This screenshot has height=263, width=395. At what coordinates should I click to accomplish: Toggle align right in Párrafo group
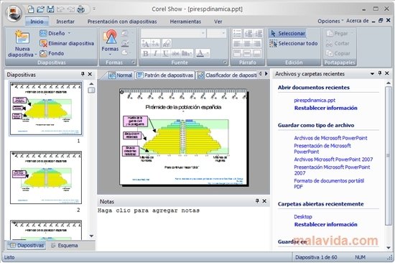pyautogui.click(x=257, y=44)
